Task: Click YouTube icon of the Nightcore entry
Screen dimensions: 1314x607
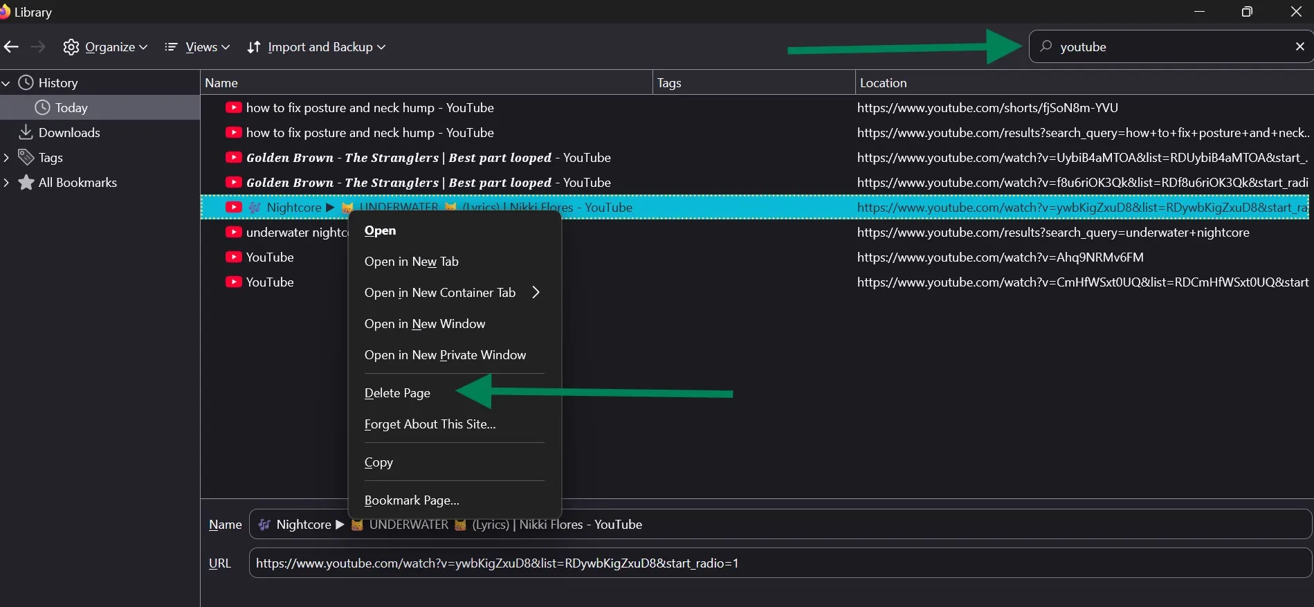Action: tap(234, 207)
